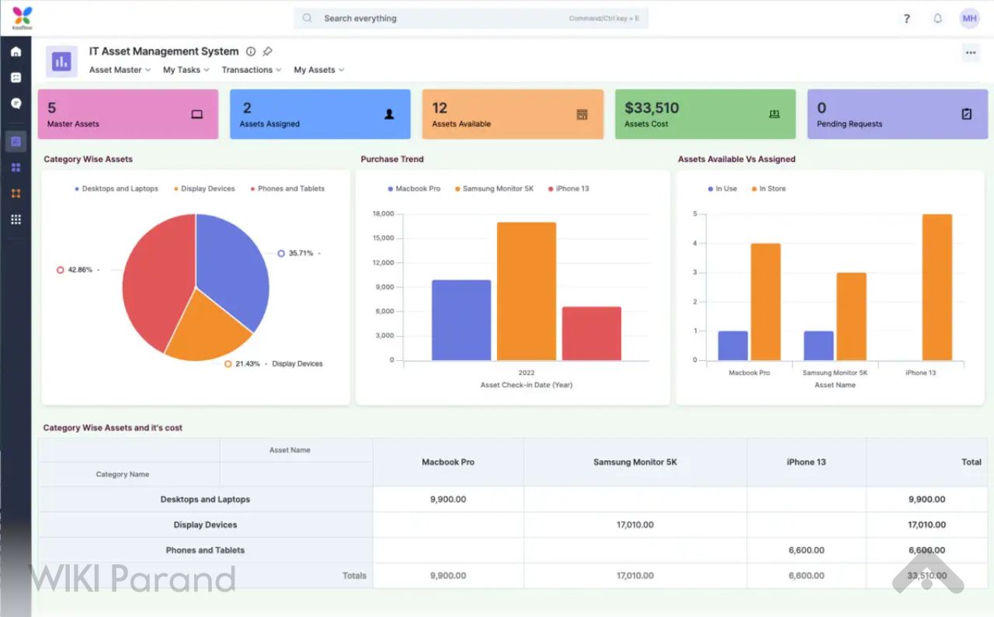This screenshot has height=617, width=994.
Task: Open the four-square apps sidebar icon
Action: click(16, 168)
